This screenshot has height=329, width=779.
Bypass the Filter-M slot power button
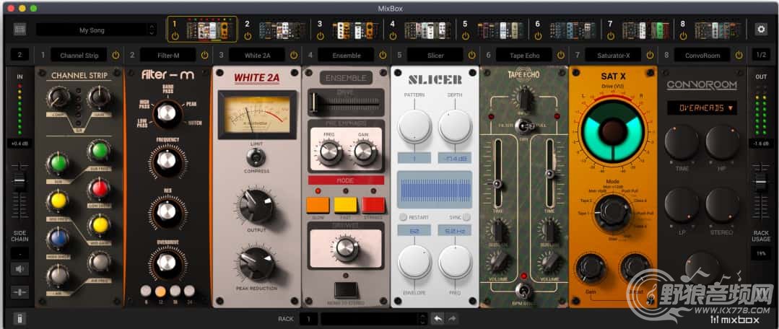click(205, 55)
